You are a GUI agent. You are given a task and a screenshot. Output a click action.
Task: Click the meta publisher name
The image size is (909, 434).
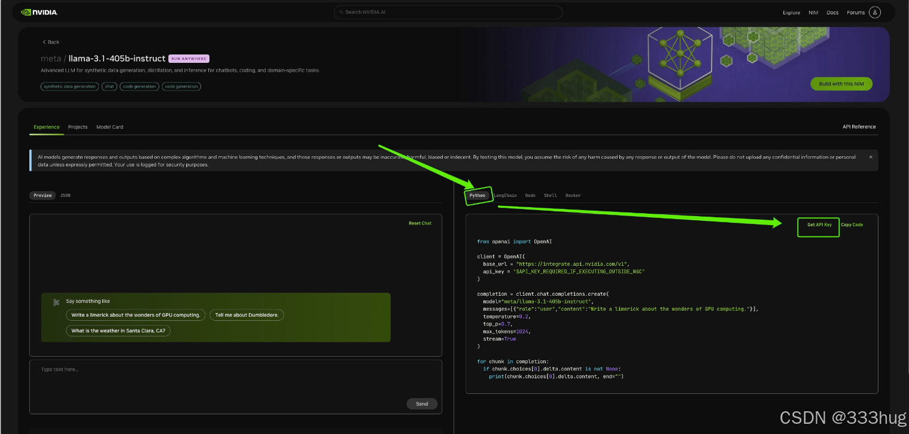(x=50, y=59)
